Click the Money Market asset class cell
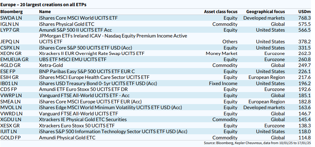 [x=222, y=53]
